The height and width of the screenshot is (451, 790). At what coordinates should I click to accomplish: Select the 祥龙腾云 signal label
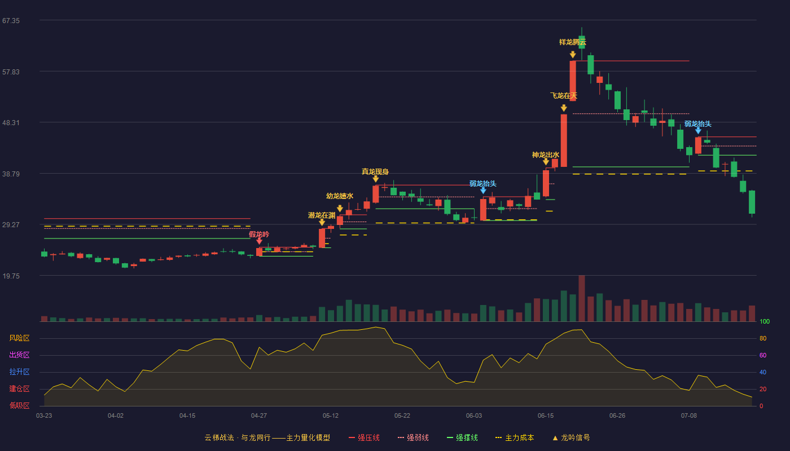(x=573, y=42)
